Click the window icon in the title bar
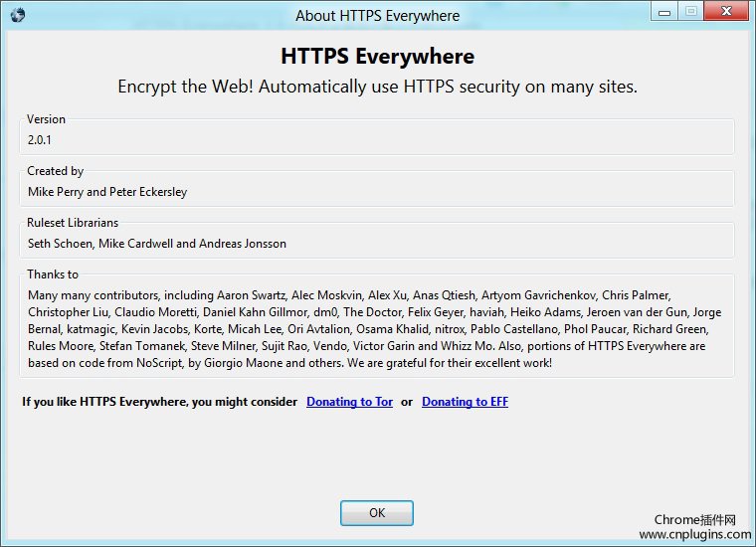The image size is (756, 547). (16, 15)
